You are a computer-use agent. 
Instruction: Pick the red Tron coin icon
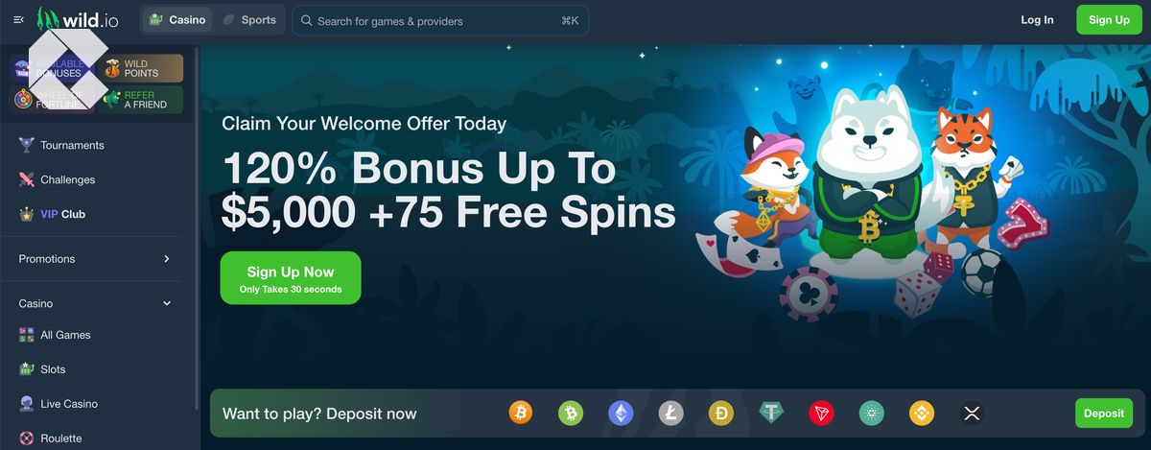[x=821, y=414]
